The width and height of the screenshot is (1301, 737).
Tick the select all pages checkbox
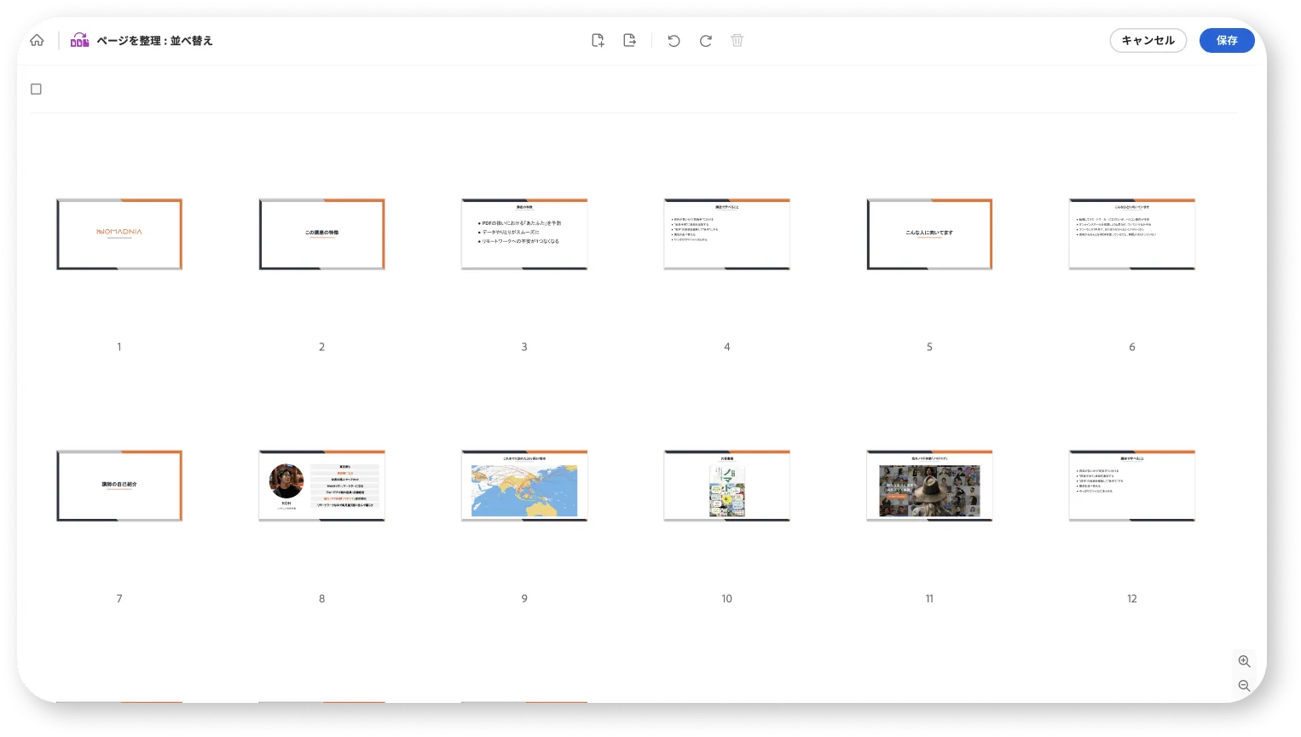tap(36, 89)
